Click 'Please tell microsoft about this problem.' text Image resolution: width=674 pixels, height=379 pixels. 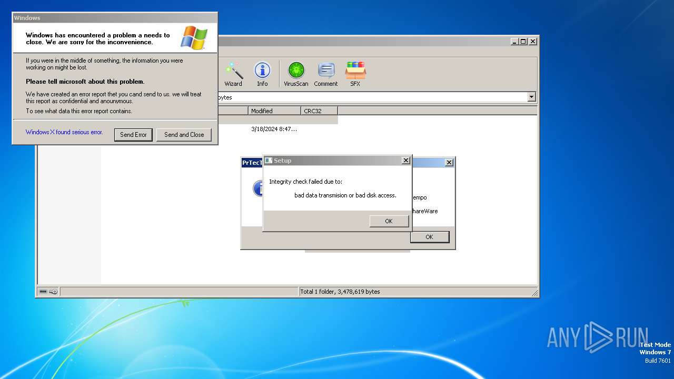[x=85, y=82]
